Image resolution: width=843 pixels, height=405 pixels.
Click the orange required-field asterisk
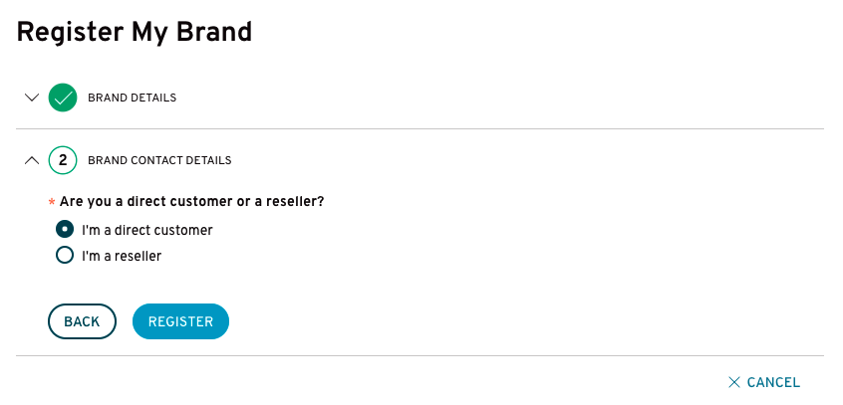52,202
